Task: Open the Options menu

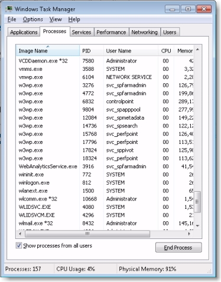Action: pos(32,19)
